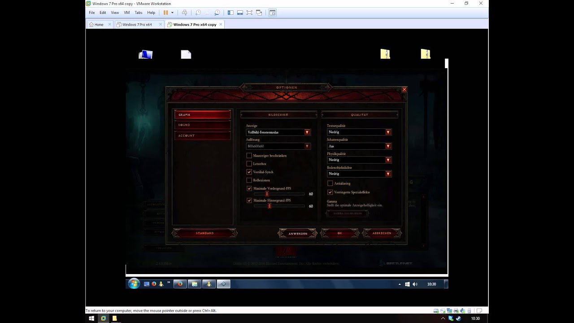The height and width of the screenshot is (323, 574).
Task: Show hidden tray icons in VM taskbar
Action: click(x=400, y=284)
